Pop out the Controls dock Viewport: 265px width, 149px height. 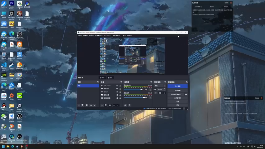[187, 82]
